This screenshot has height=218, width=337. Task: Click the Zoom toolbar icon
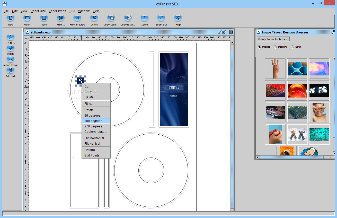[145, 18]
